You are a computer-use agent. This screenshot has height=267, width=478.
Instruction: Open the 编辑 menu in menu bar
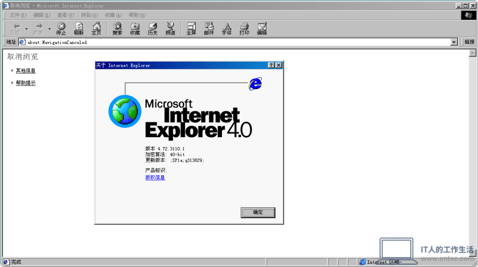[x=42, y=15]
